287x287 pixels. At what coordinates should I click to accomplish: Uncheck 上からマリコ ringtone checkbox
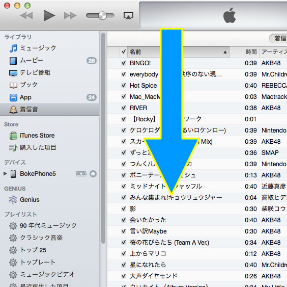[x=124, y=254]
